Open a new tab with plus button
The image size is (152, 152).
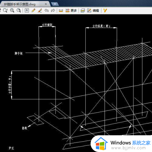55,4
